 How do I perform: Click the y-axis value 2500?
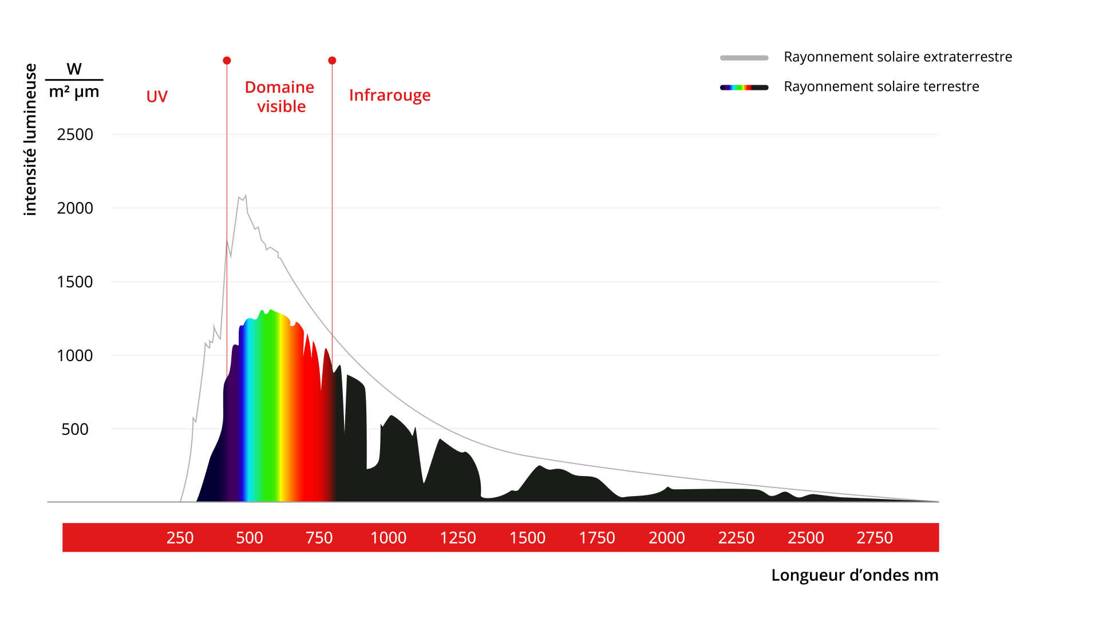(x=75, y=134)
